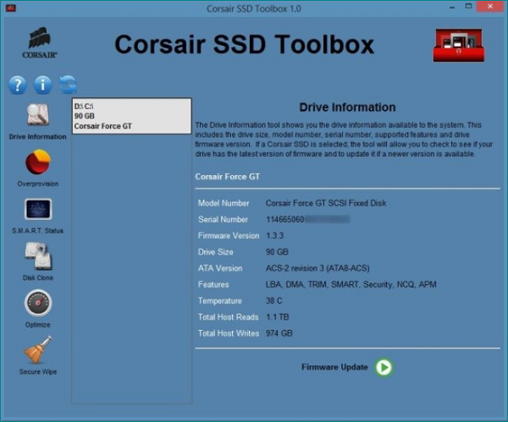
Task: Click the Corsair Force GT section title
Action: click(228, 177)
